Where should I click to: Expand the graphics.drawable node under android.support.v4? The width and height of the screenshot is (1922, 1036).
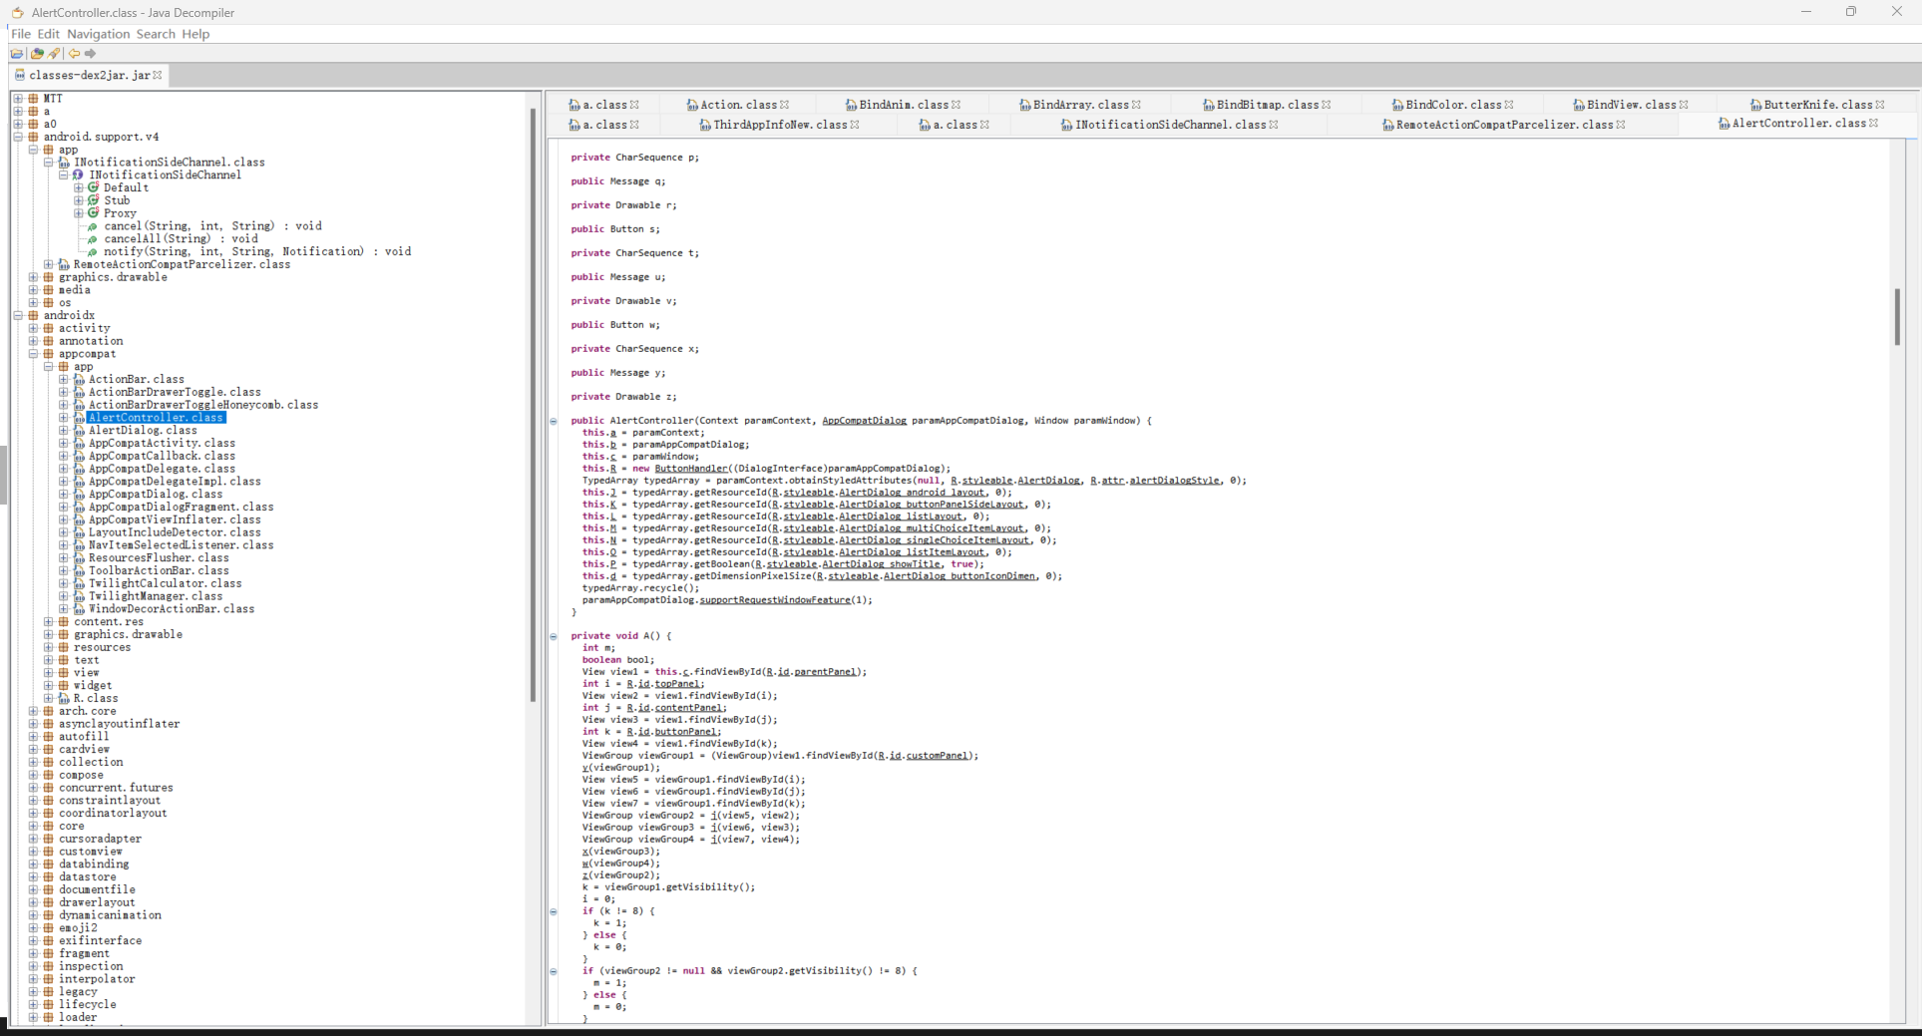pos(33,277)
